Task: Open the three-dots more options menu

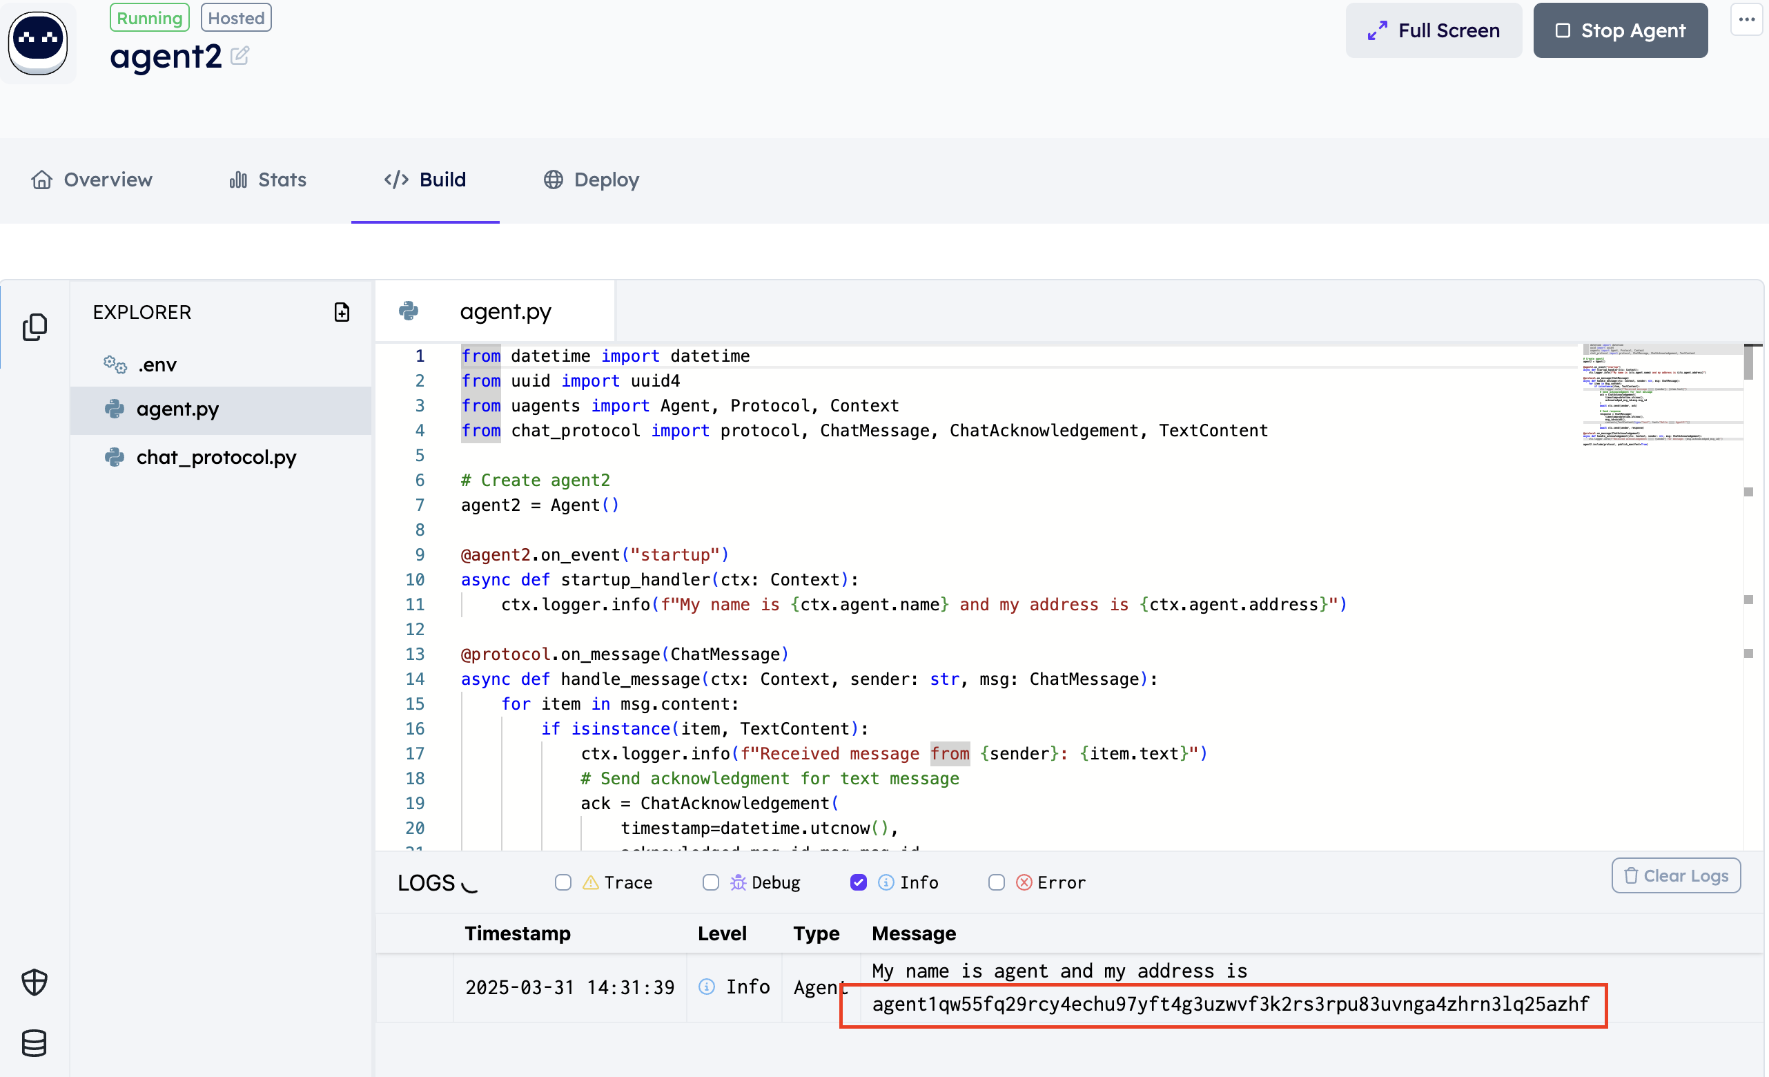Action: coord(1747,19)
